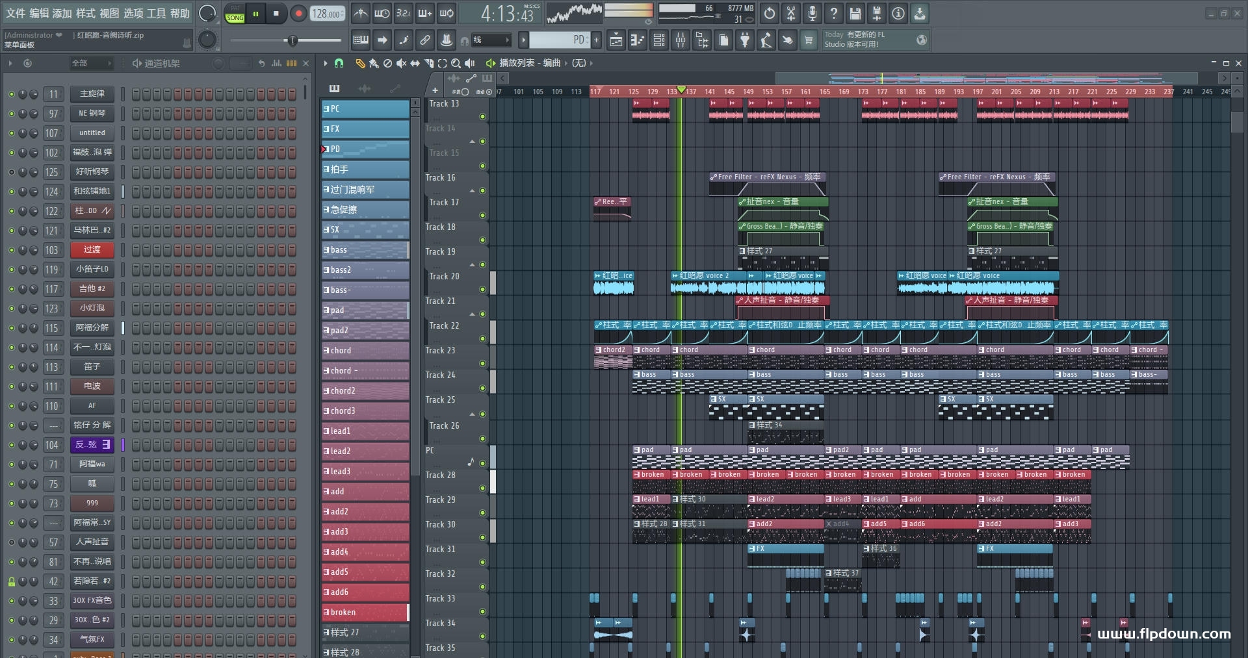1248x658 pixels.
Task: Click the save project floppy icon
Action: tap(855, 13)
